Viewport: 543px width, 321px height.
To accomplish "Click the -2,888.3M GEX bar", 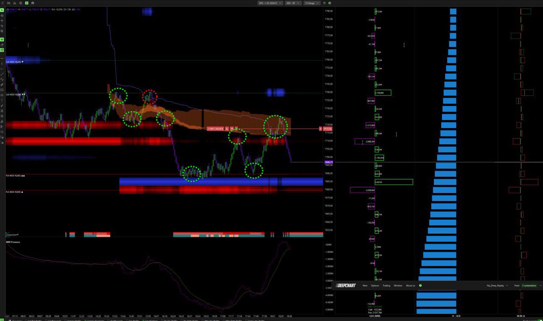I will 365,142.
